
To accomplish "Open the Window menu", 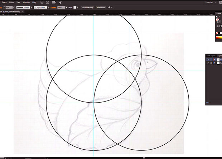I will [x=26, y=2].
